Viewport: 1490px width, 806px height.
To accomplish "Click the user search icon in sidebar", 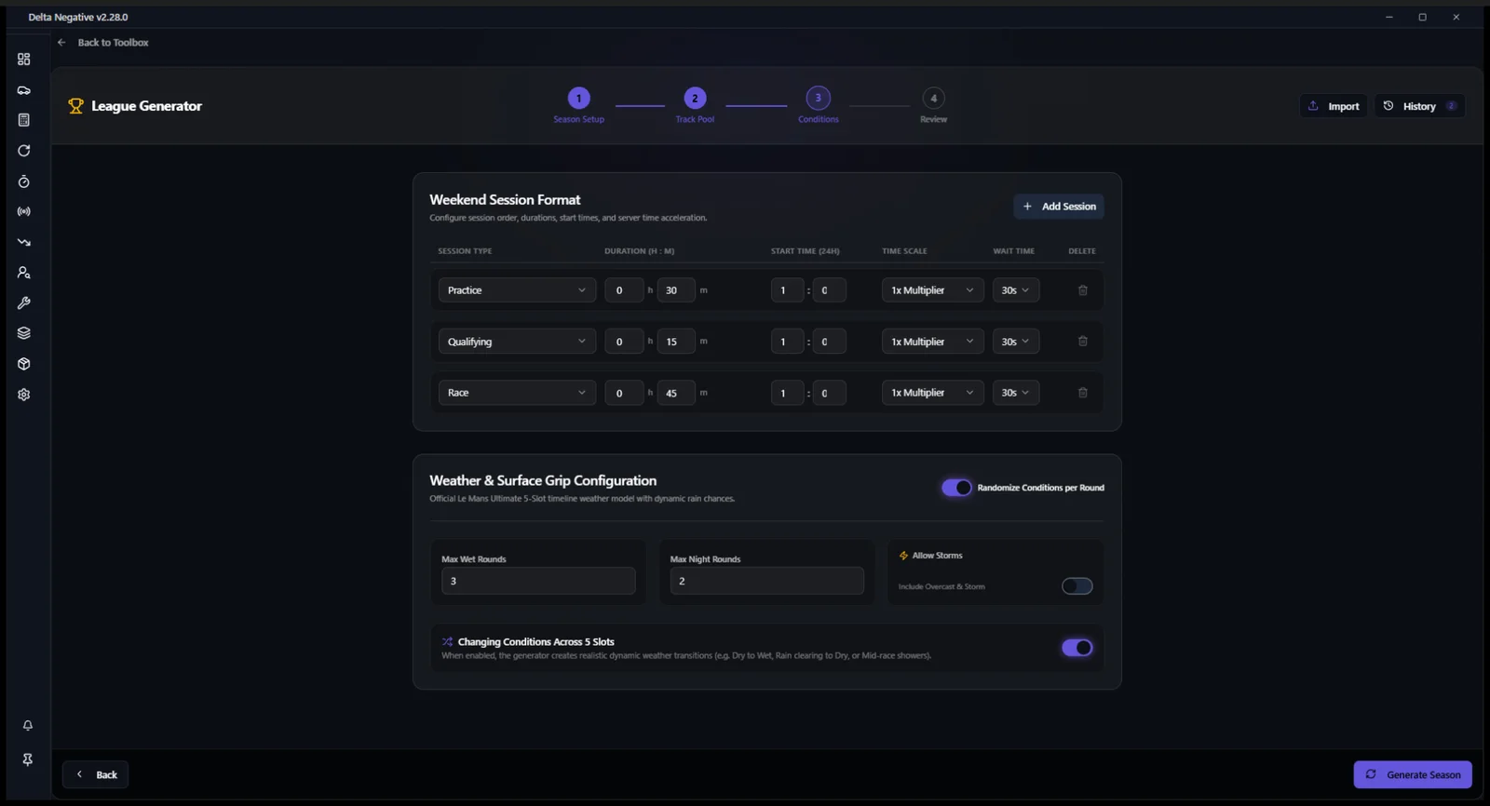I will click(24, 273).
